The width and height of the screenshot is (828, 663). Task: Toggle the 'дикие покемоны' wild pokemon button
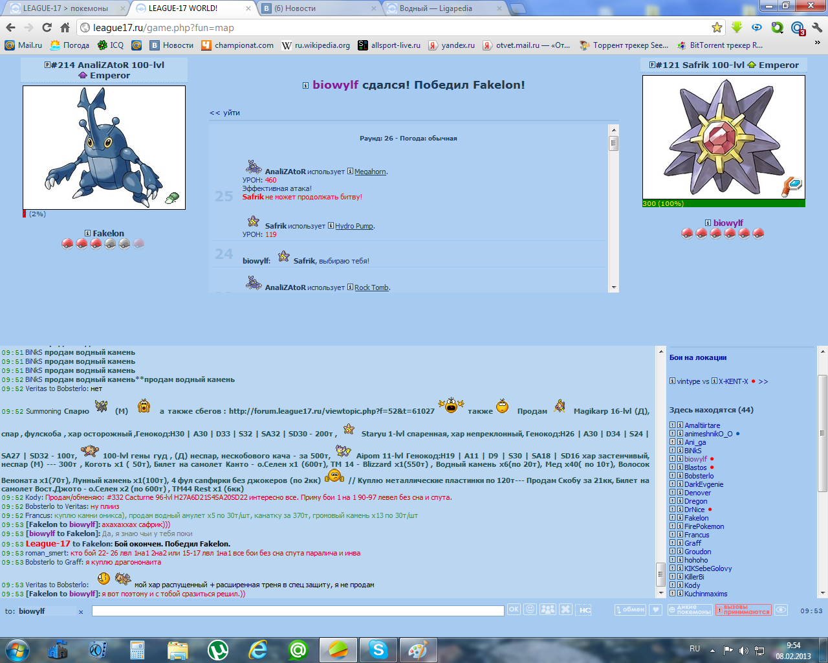click(x=690, y=609)
